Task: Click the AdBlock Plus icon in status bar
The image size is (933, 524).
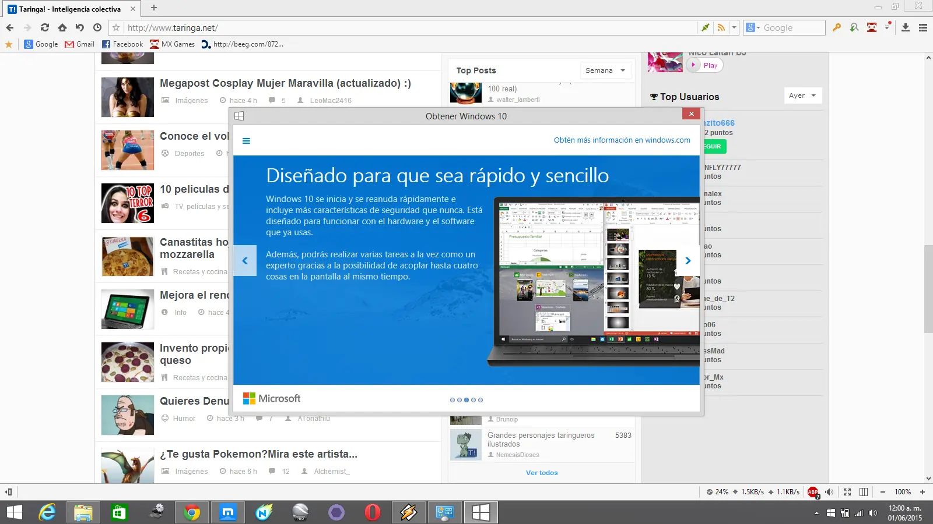Action: click(x=813, y=492)
